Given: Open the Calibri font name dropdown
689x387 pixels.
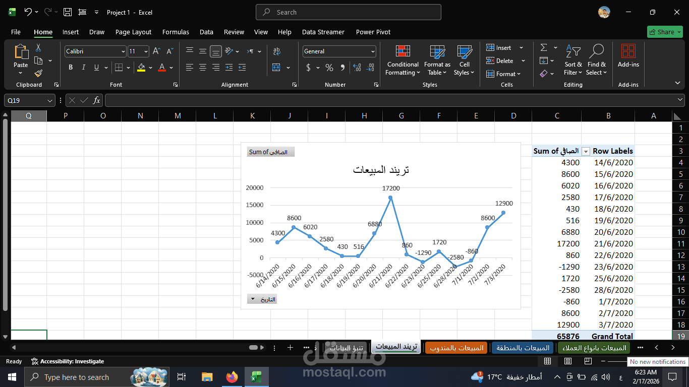Looking at the screenshot, I should pyautogui.click(x=123, y=51).
